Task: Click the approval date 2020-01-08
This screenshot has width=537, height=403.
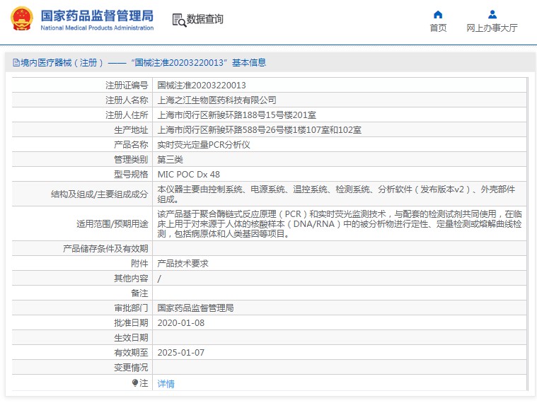Action: pyautogui.click(x=180, y=322)
